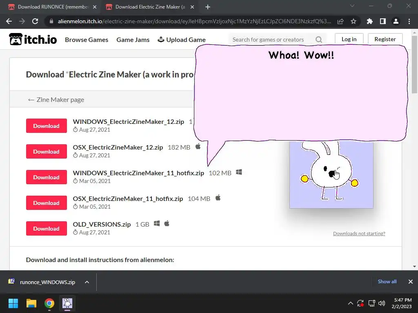Open the Windows Start menu
This screenshot has height=313, width=418.
pyautogui.click(x=13, y=303)
